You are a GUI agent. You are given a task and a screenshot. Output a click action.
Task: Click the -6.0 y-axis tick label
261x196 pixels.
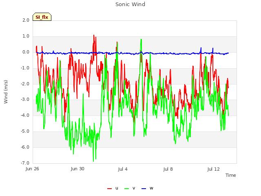25,147
